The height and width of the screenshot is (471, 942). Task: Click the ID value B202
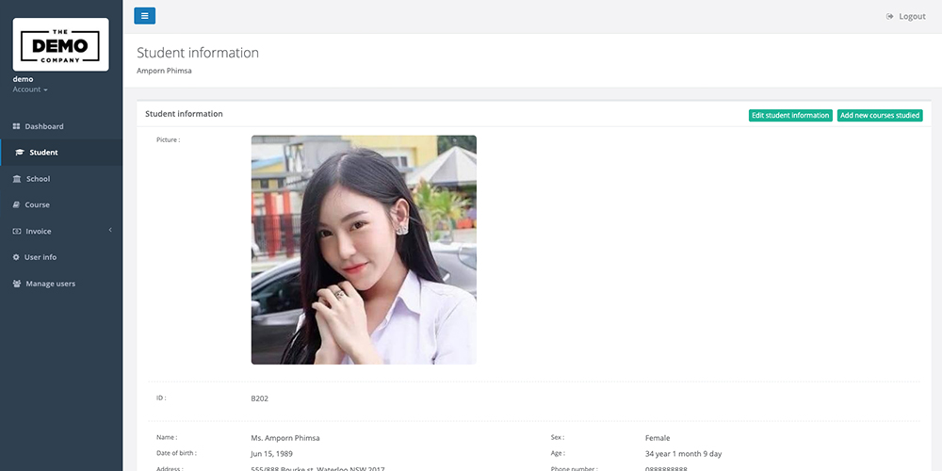pyautogui.click(x=260, y=398)
